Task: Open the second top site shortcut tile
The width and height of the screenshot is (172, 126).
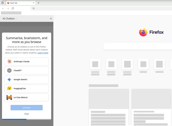Action: [x=111, y=64]
